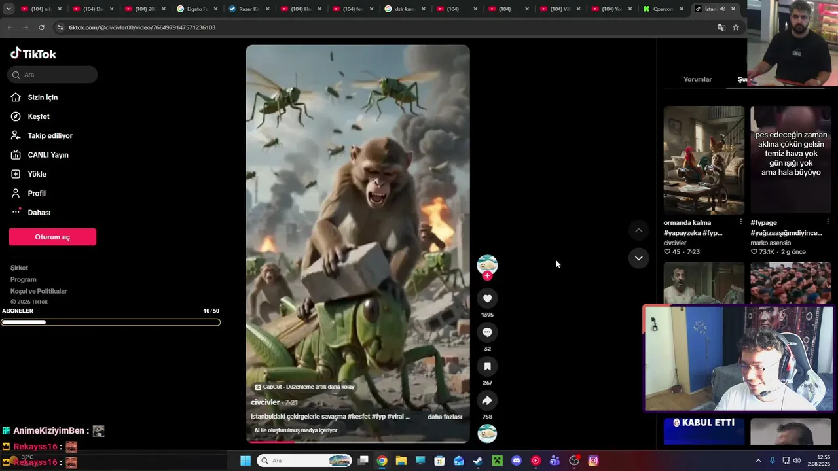Open Instagram from the taskbar
Image resolution: width=838 pixels, height=471 pixels.
pos(593,461)
